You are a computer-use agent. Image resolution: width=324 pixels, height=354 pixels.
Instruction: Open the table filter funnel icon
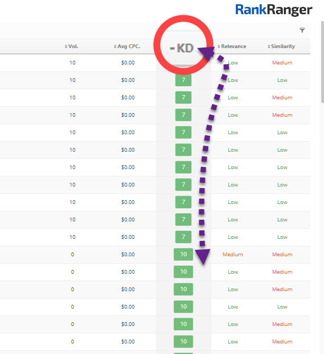(302, 31)
